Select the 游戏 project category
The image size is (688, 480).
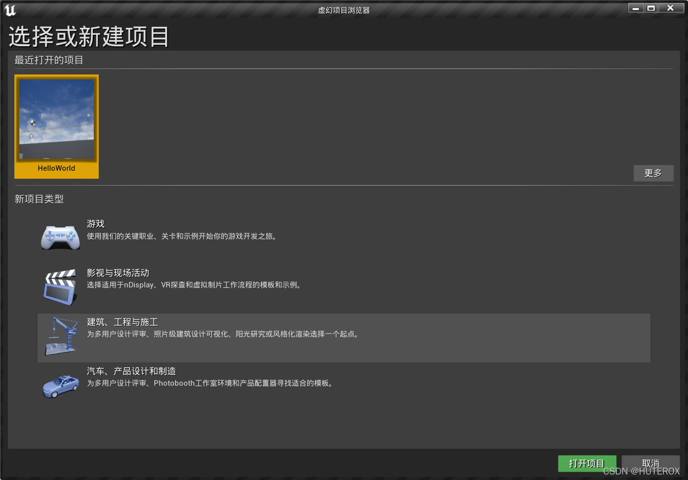coord(96,223)
